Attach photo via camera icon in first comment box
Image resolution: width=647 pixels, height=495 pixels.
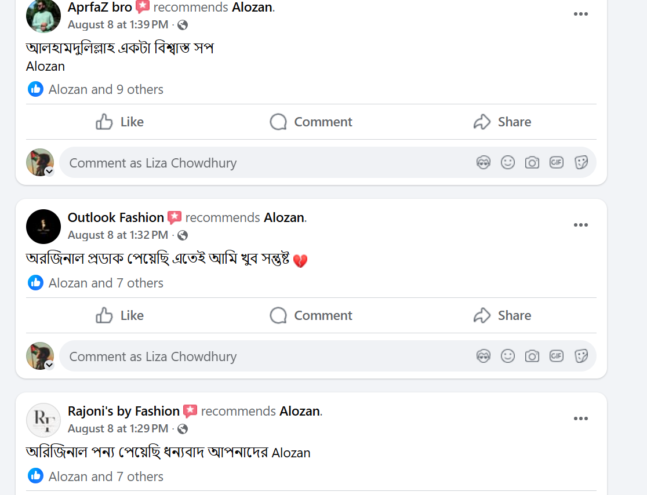pyautogui.click(x=532, y=163)
